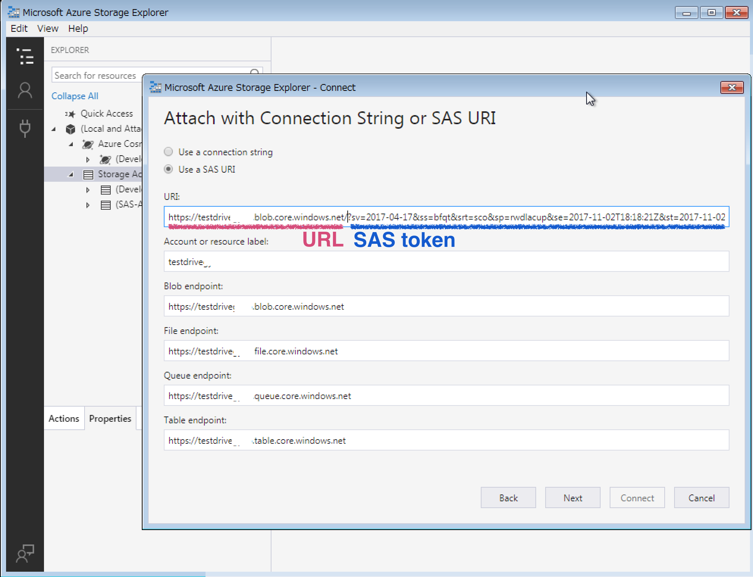
Task: Expand the SAS-Attached services arrow
Action: click(x=88, y=205)
